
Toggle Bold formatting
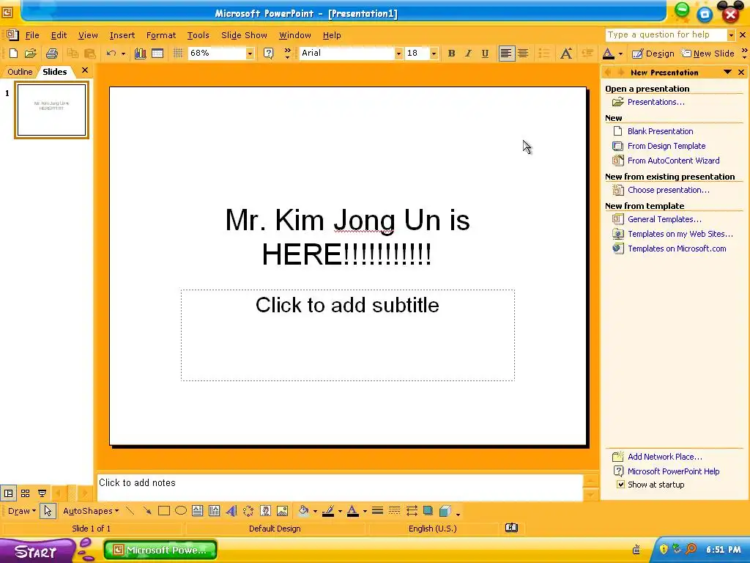[451, 54]
